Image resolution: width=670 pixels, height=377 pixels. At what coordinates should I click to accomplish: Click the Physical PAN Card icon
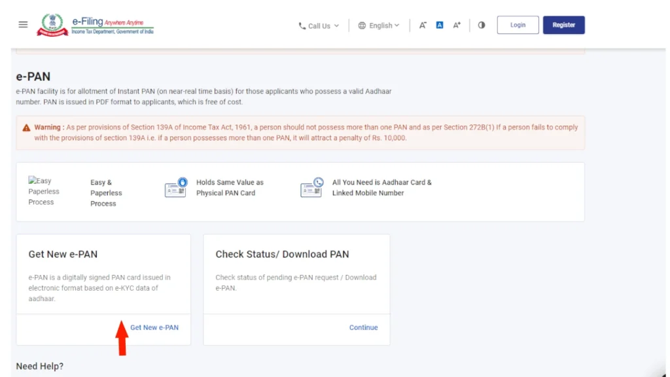[176, 188]
